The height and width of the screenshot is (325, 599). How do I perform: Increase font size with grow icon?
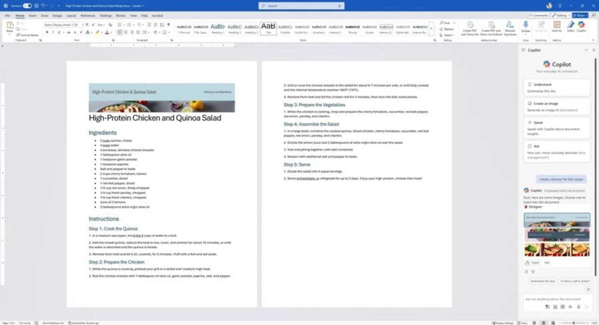pos(87,25)
